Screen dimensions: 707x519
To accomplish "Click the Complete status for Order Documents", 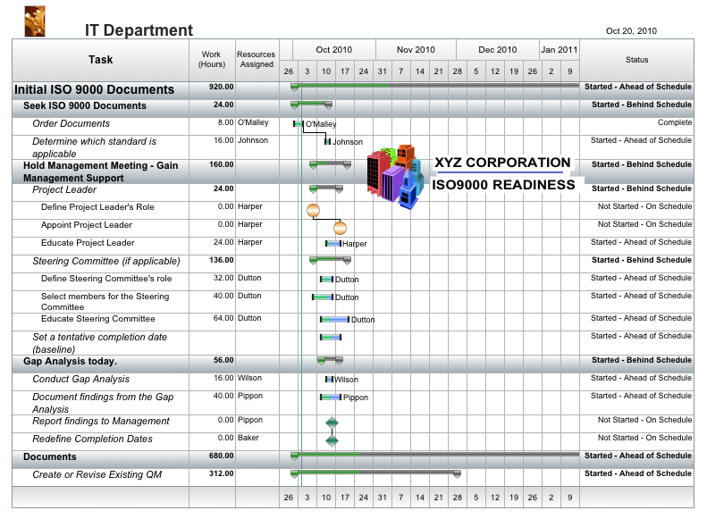I will (x=674, y=123).
